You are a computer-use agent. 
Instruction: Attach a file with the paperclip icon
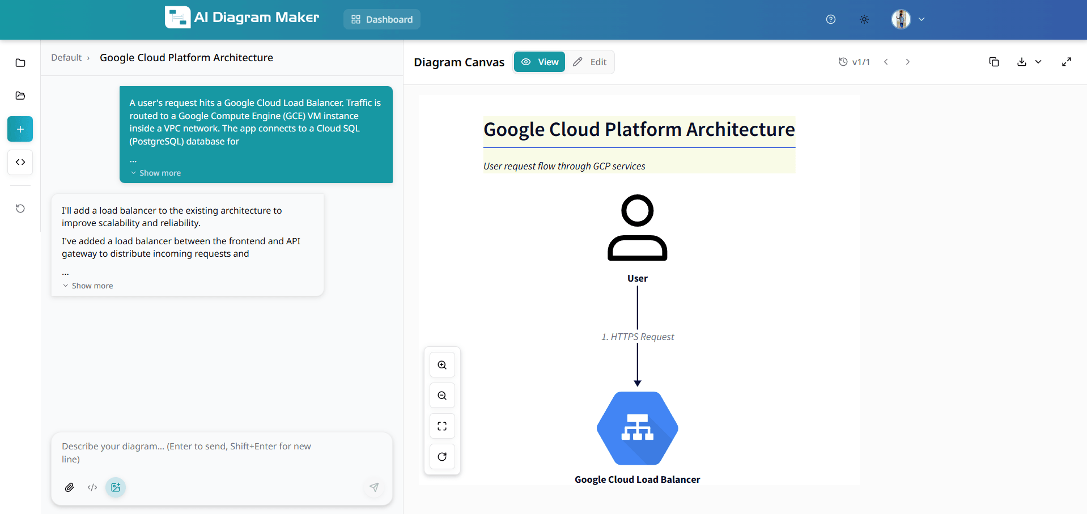click(69, 487)
